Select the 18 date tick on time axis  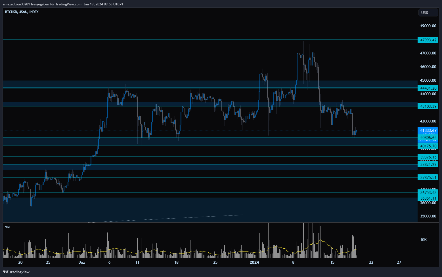pos(176,262)
